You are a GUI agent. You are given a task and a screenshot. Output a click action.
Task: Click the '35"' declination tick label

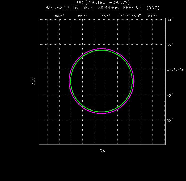tap(170, 45)
